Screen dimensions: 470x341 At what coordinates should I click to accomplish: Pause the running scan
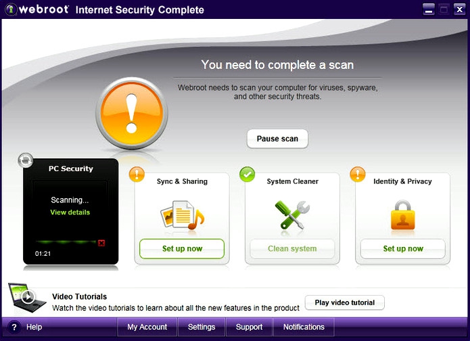277,139
